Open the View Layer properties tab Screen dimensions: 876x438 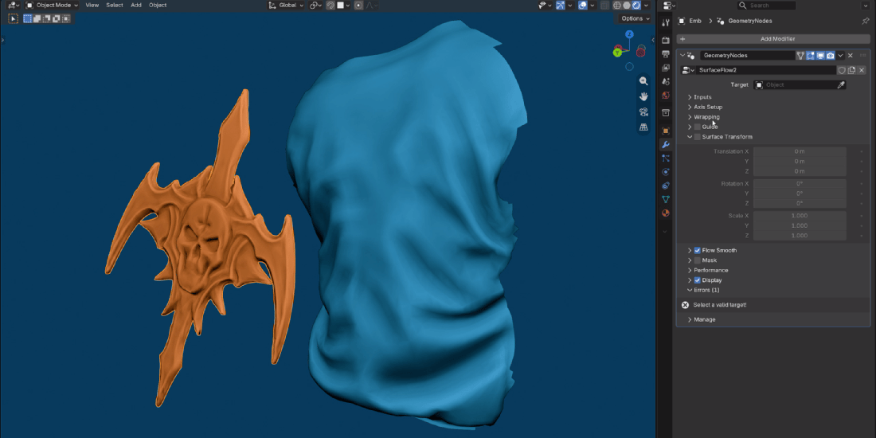point(666,68)
